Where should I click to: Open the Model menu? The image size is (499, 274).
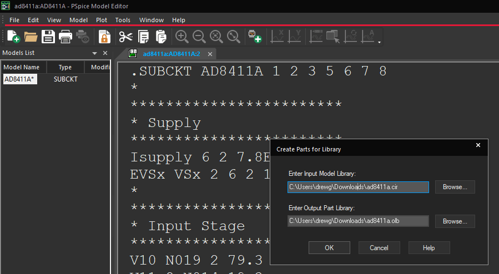(x=78, y=20)
